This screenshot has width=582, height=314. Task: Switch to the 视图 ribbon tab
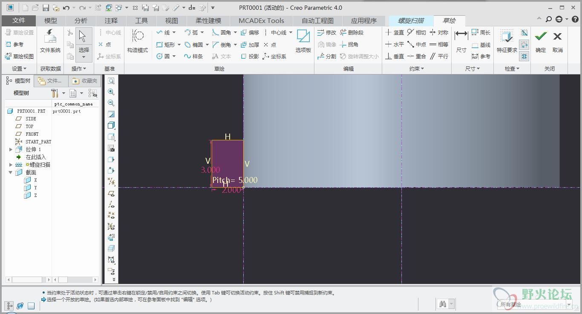click(172, 20)
